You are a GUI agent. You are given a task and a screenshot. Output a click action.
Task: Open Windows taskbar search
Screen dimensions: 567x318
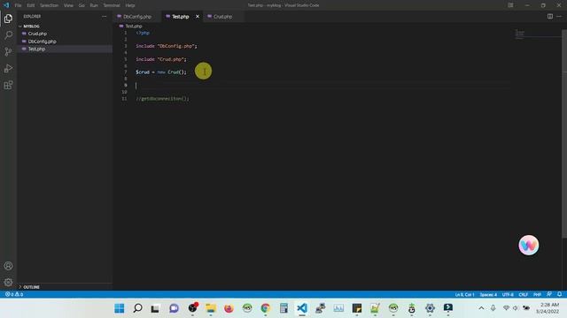coord(137,308)
